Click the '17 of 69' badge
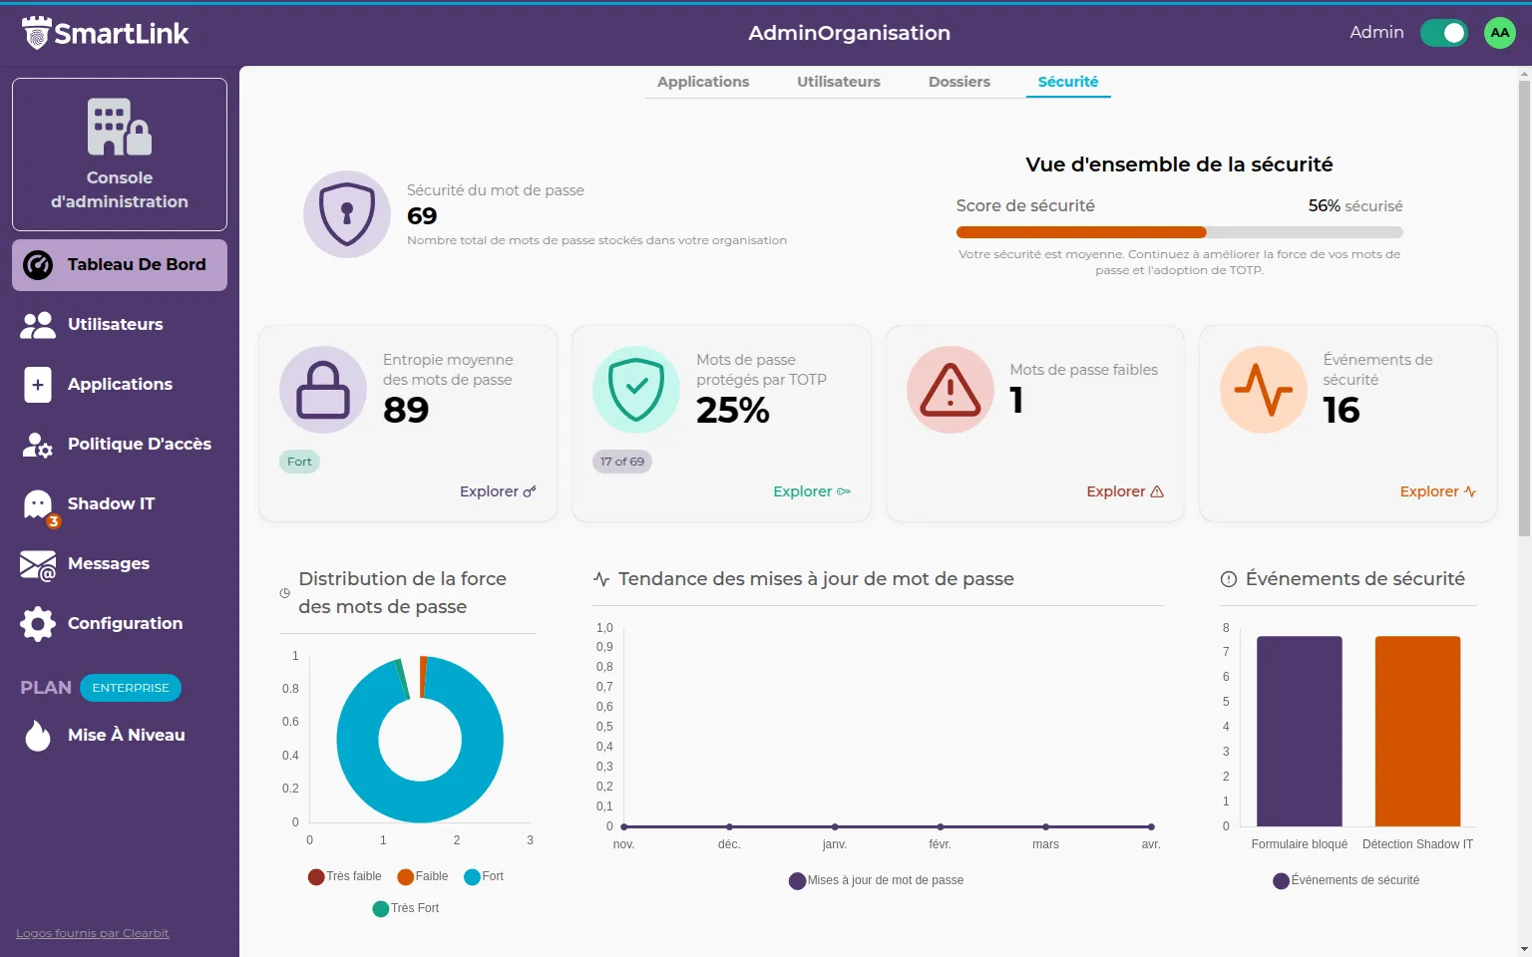The width and height of the screenshot is (1532, 957). pos(622,462)
